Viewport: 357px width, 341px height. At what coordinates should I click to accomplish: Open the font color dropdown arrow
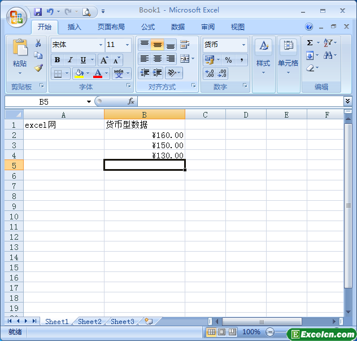pos(106,74)
